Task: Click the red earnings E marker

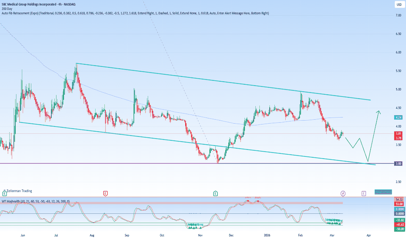Action: (x=105, y=193)
